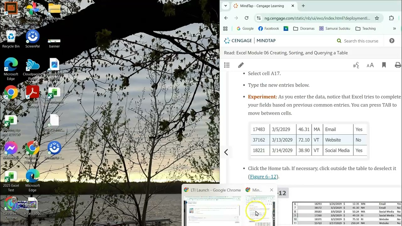Open Chrome apps grid shortcut
This screenshot has width=402, height=226.
pos(225,29)
